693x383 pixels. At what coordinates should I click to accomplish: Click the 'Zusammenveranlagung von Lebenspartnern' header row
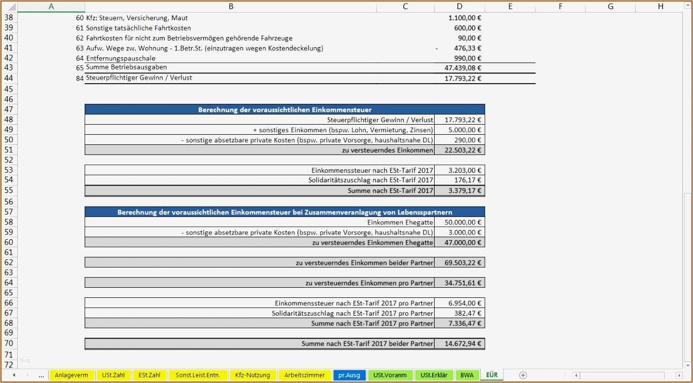pos(285,212)
